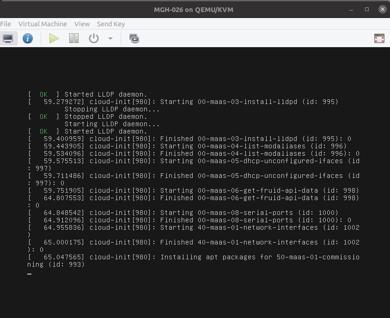This screenshot has width=390, height=318.
Task: Click the first green OK status text
Action: click(43, 94)
